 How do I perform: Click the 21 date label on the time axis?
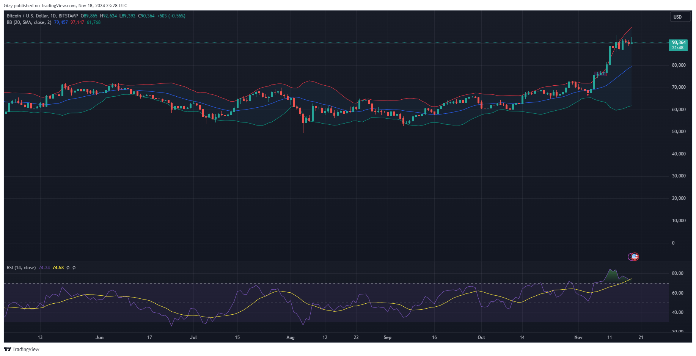click(641, 337)
